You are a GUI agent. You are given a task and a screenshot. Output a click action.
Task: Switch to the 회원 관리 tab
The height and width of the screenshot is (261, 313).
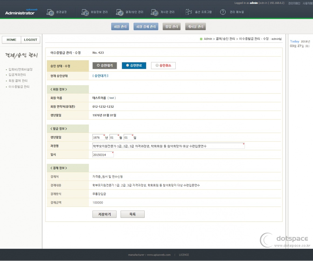click(120, 27)
